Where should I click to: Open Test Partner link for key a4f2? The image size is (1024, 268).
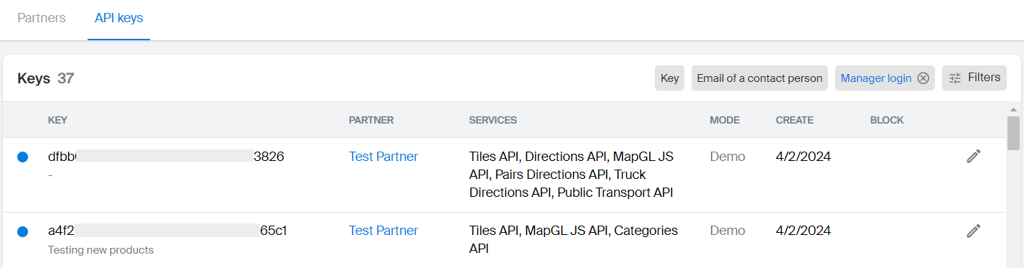[383, 231]
